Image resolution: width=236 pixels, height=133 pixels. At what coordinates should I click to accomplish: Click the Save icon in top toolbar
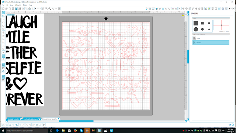tap(13, 9)
